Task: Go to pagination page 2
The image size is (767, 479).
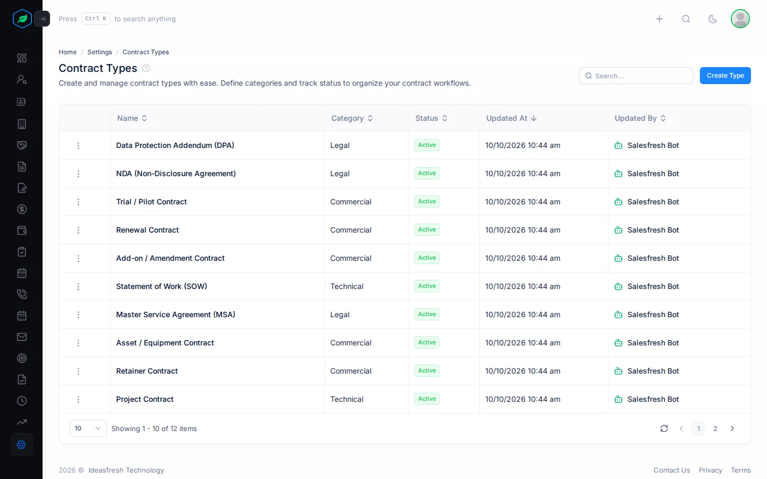Action: (x=715, y=428)
